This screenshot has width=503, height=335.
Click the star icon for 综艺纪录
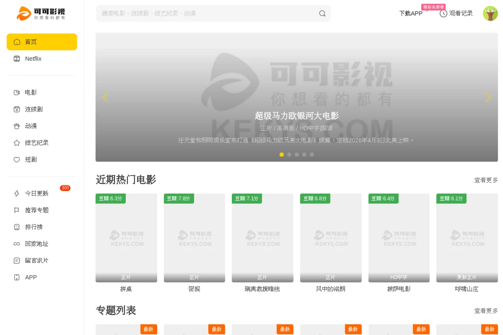click(17, 143)
